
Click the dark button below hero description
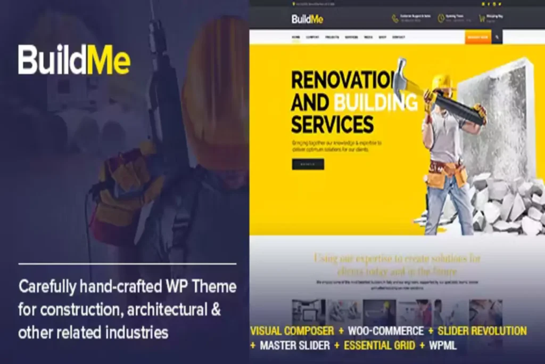[308, 164]
